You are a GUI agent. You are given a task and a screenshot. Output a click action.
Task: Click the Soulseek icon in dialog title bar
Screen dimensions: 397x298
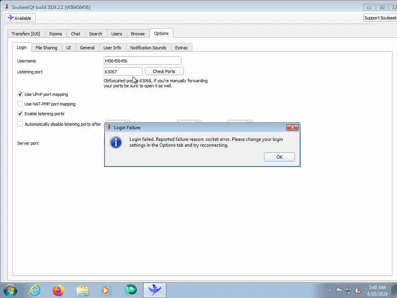pos(109,127)
